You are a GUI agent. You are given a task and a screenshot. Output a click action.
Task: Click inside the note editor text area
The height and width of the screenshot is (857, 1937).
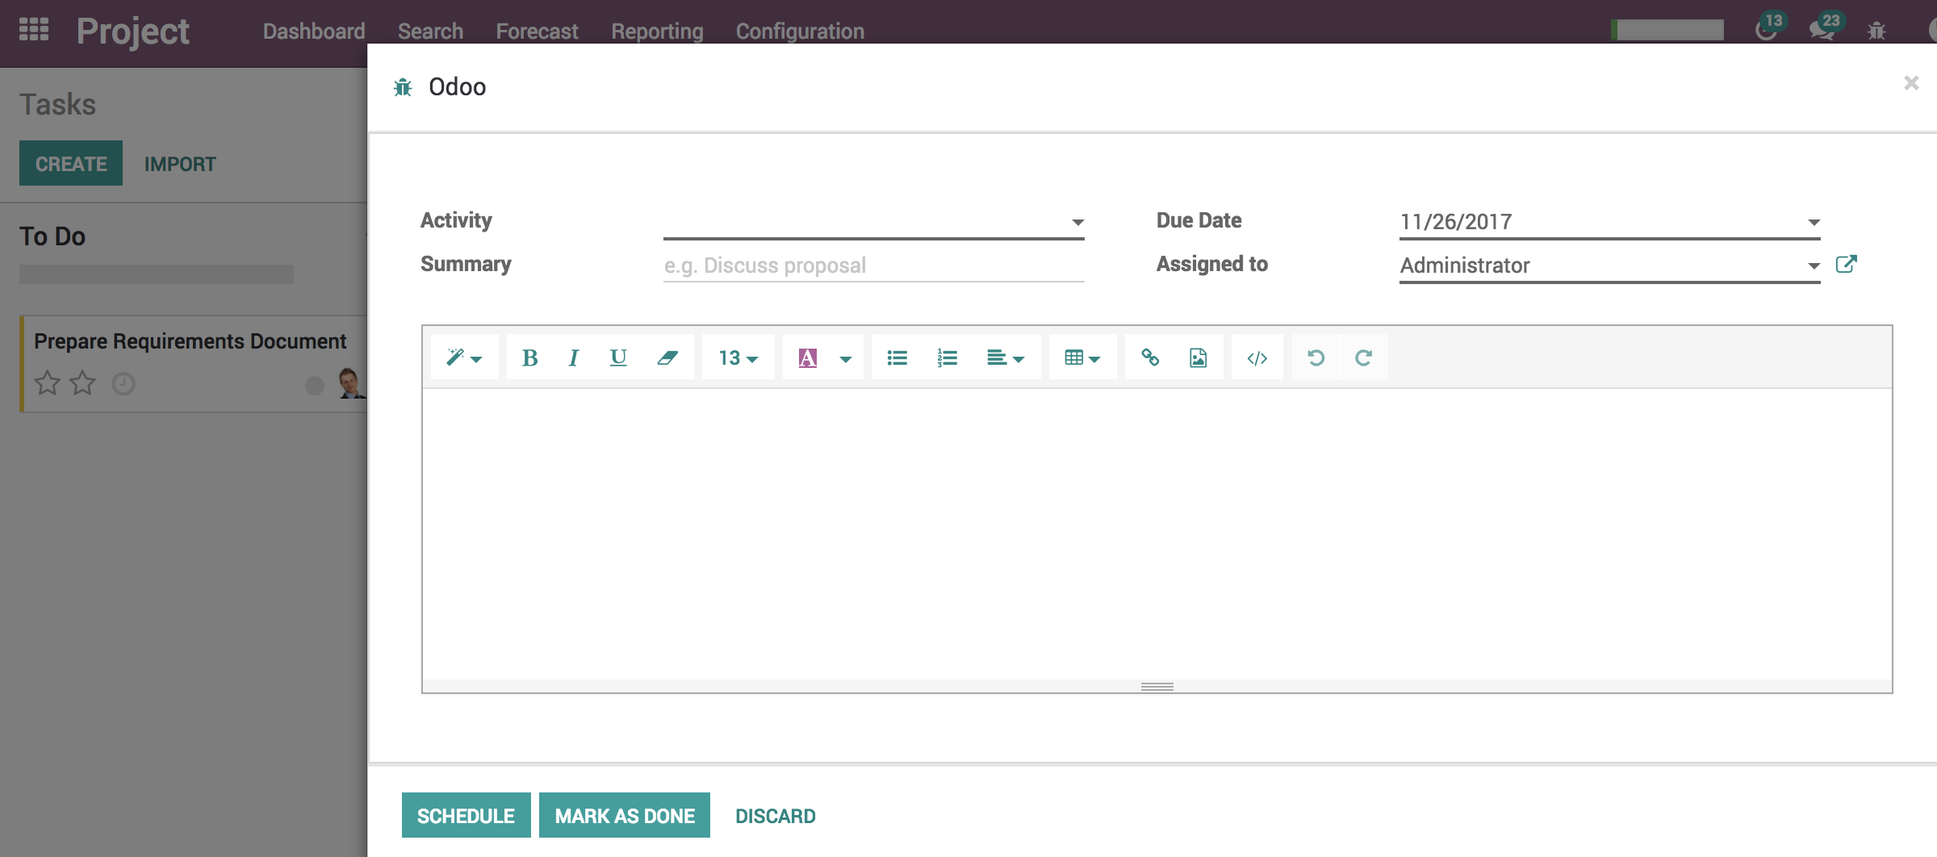click(1157, 534)
